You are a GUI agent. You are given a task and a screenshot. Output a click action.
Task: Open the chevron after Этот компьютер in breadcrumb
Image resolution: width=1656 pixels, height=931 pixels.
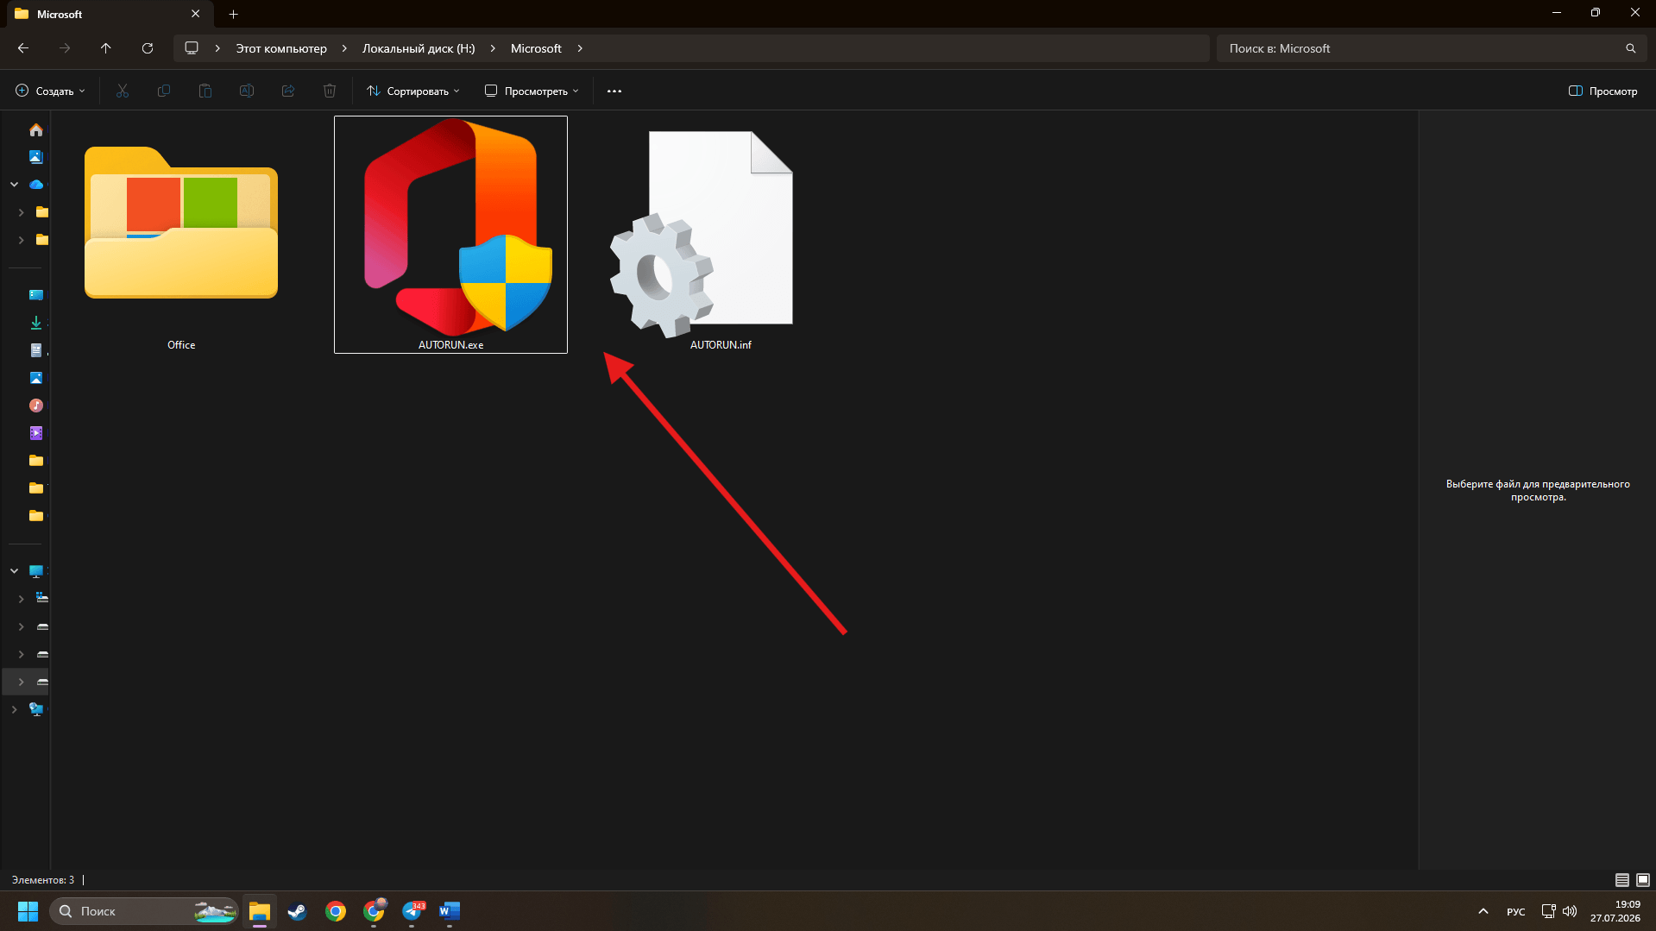tap(344, 48)
